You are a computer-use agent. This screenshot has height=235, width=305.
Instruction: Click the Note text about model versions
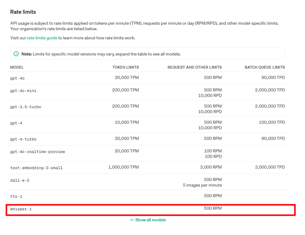101,54
